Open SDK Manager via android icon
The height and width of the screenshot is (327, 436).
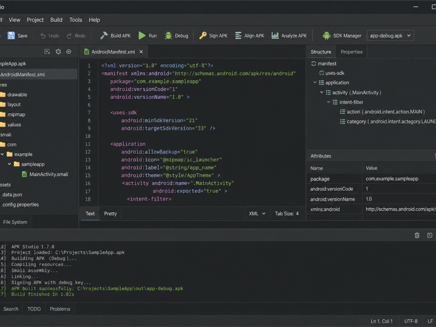point(326,35)
